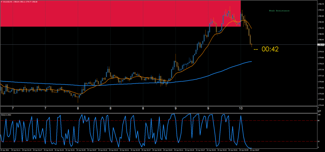Select the 19 Apr 2021 date label
This screenshot has width=325, height=152.
pyautogui.click(x=5, y=150)
